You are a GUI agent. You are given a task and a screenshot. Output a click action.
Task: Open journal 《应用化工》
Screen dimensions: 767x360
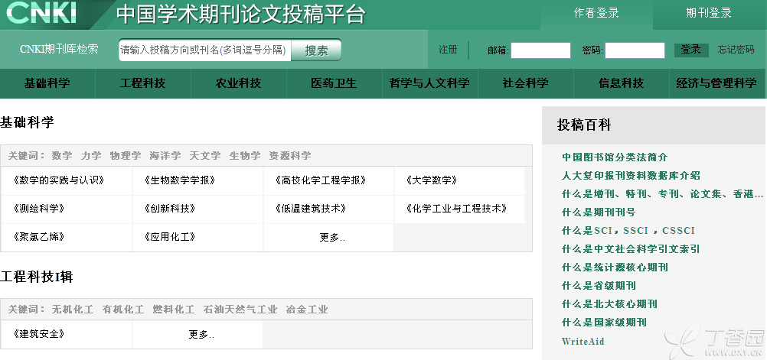click(x=170, y=238)
